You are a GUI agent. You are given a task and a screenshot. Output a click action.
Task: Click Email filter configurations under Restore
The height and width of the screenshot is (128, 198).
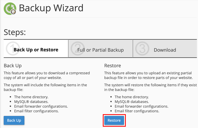point(137,111)
